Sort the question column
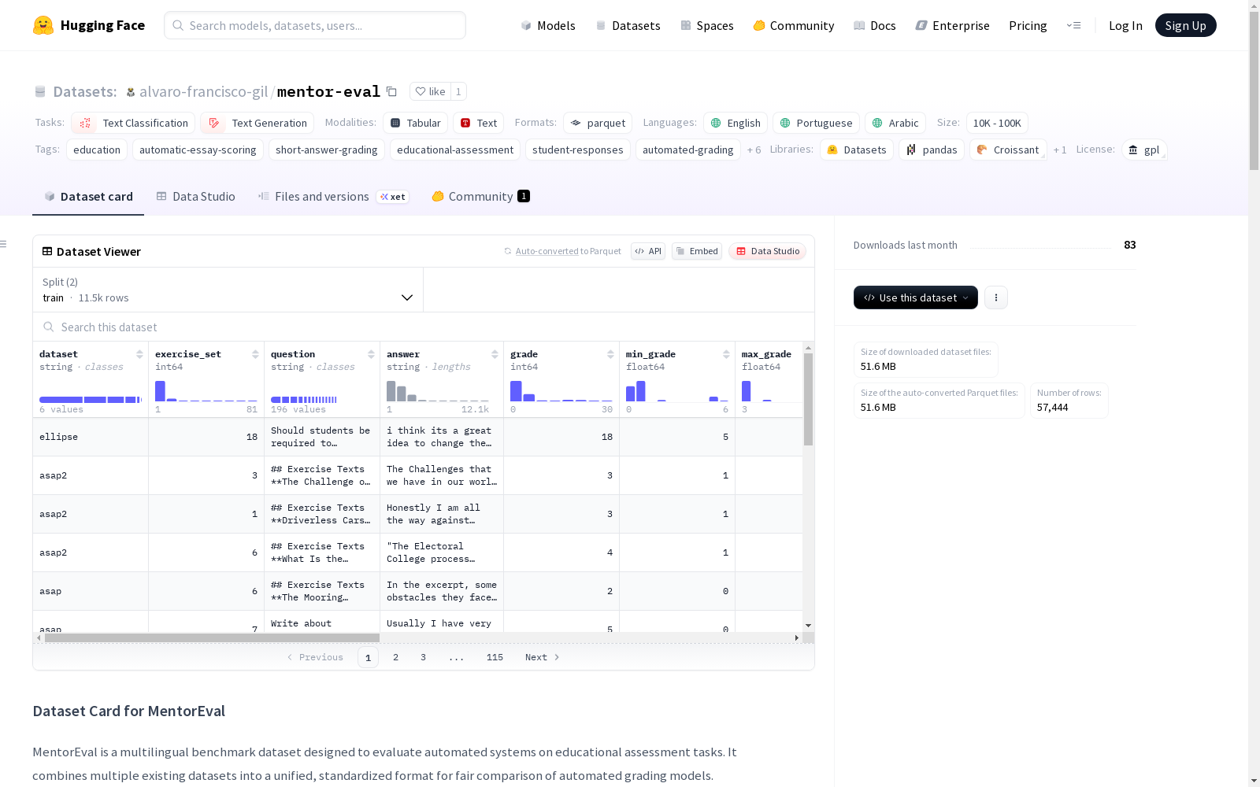 click(371, 354)
